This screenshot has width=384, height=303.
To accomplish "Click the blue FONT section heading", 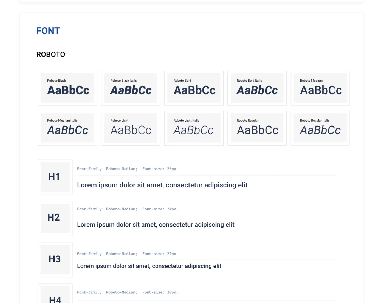I will (x=48, y=31).
